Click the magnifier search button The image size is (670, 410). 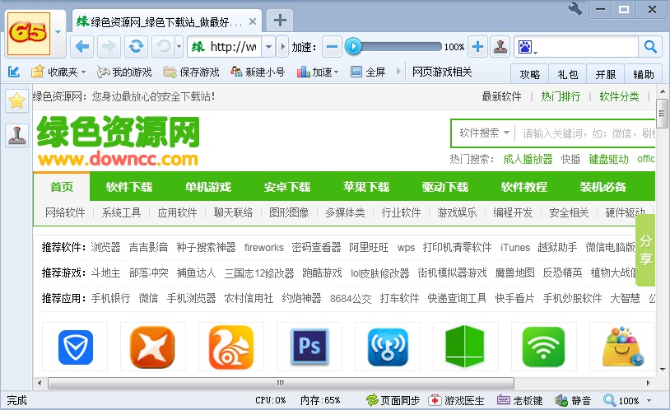650,47
